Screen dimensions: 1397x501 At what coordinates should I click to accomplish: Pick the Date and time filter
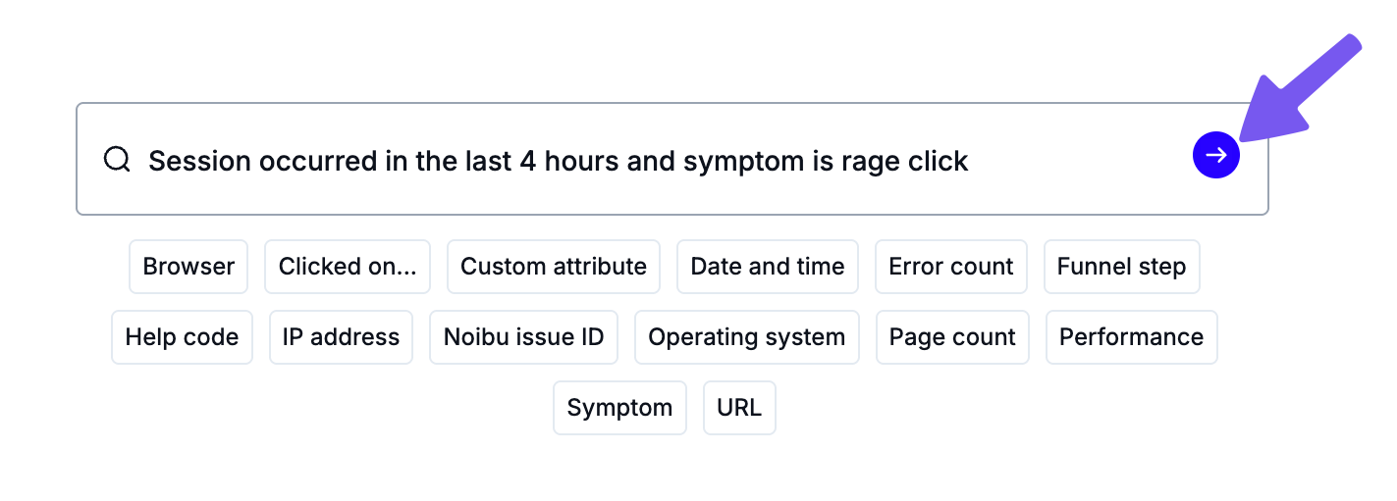point(768,267)
